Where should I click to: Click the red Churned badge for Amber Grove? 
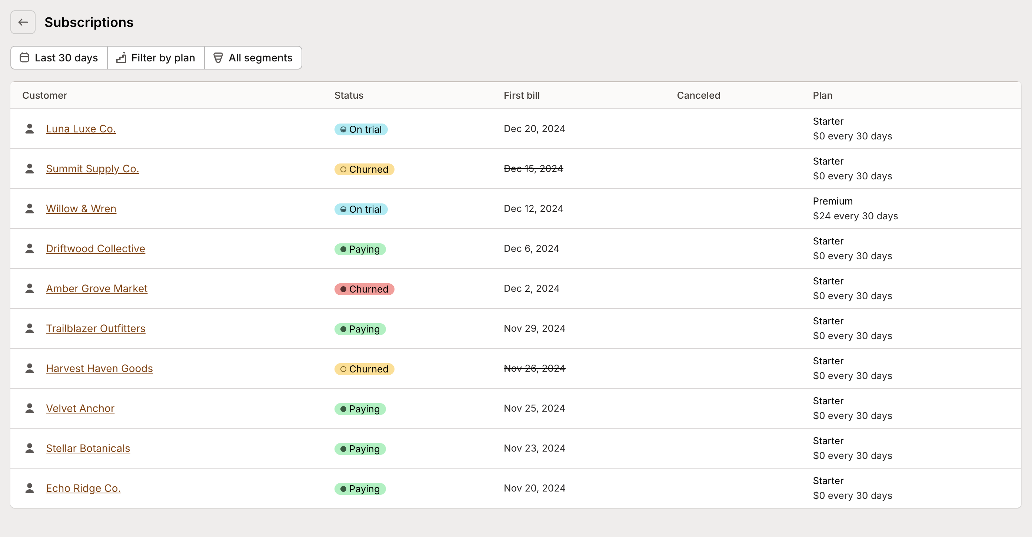tap(364, 289)
